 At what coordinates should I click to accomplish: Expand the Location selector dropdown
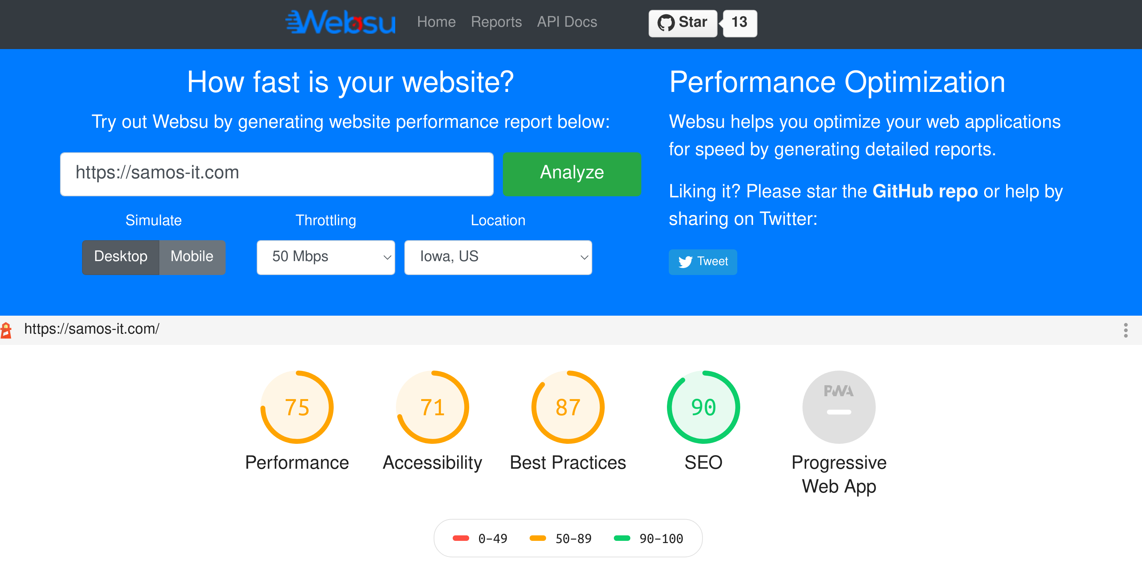click(499, 257)
